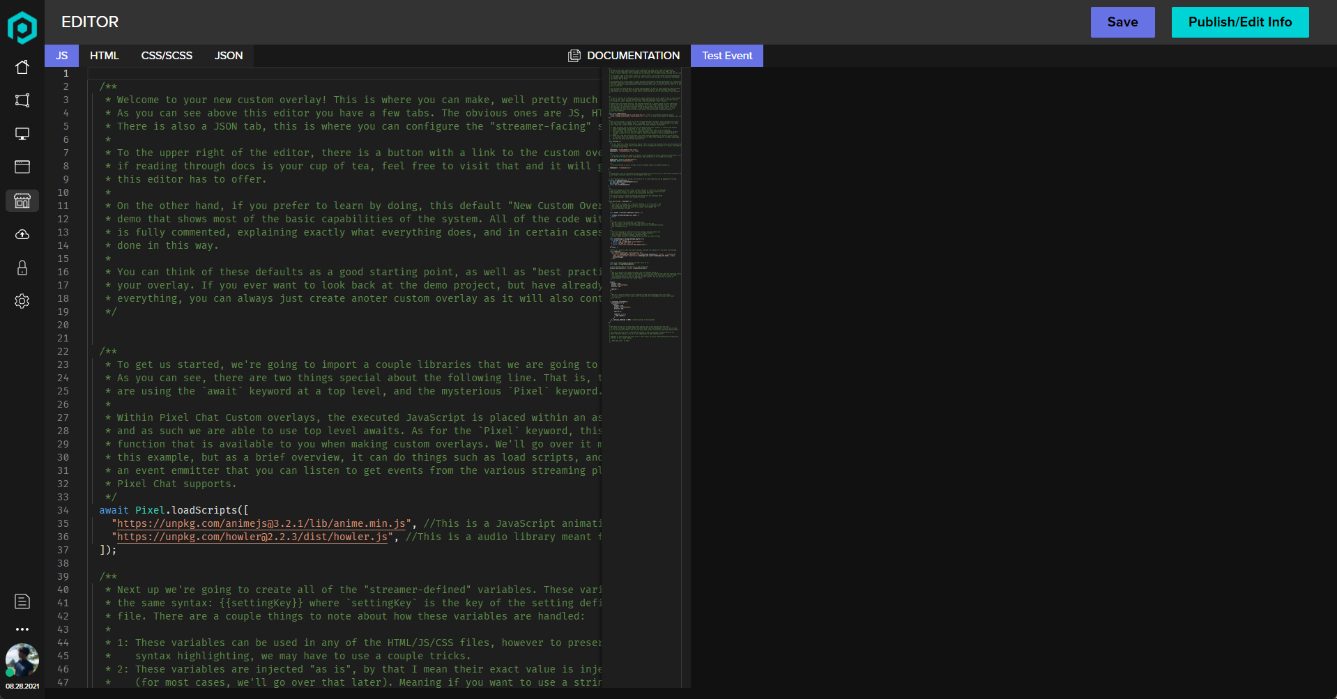Viewport: 1337px width, 699px height.
Task: Open the document/notes icon near the bottom
Action: point(22,601)
